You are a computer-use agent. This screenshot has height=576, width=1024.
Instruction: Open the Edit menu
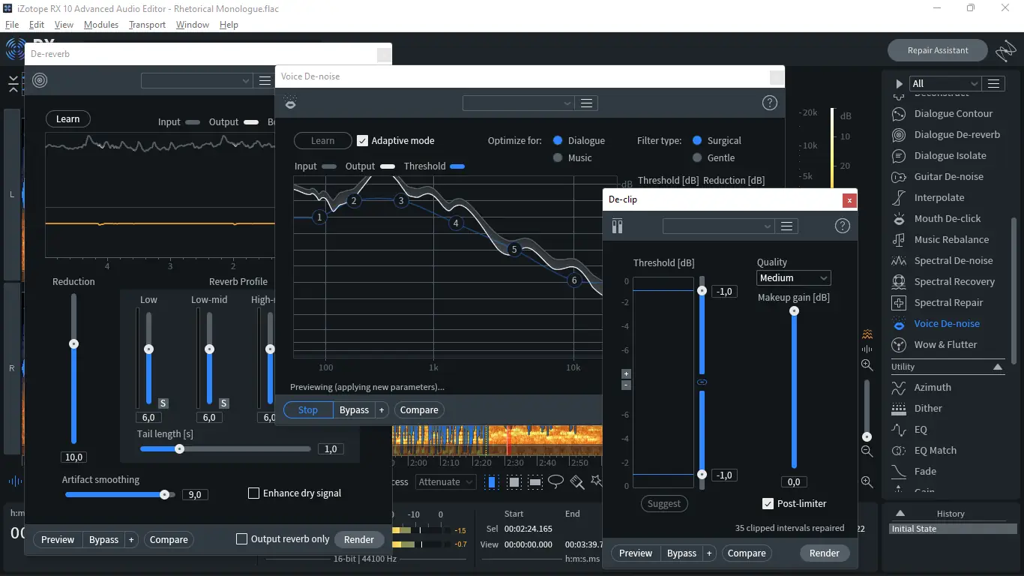(37, 25)
